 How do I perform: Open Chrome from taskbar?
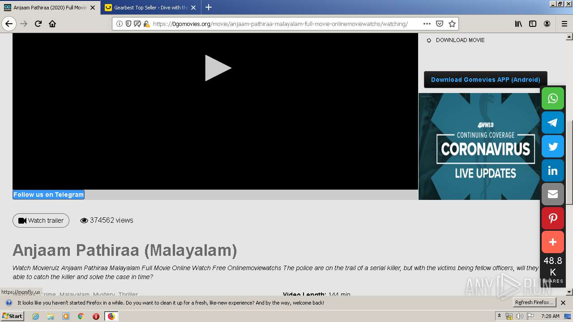click(81, 316)
